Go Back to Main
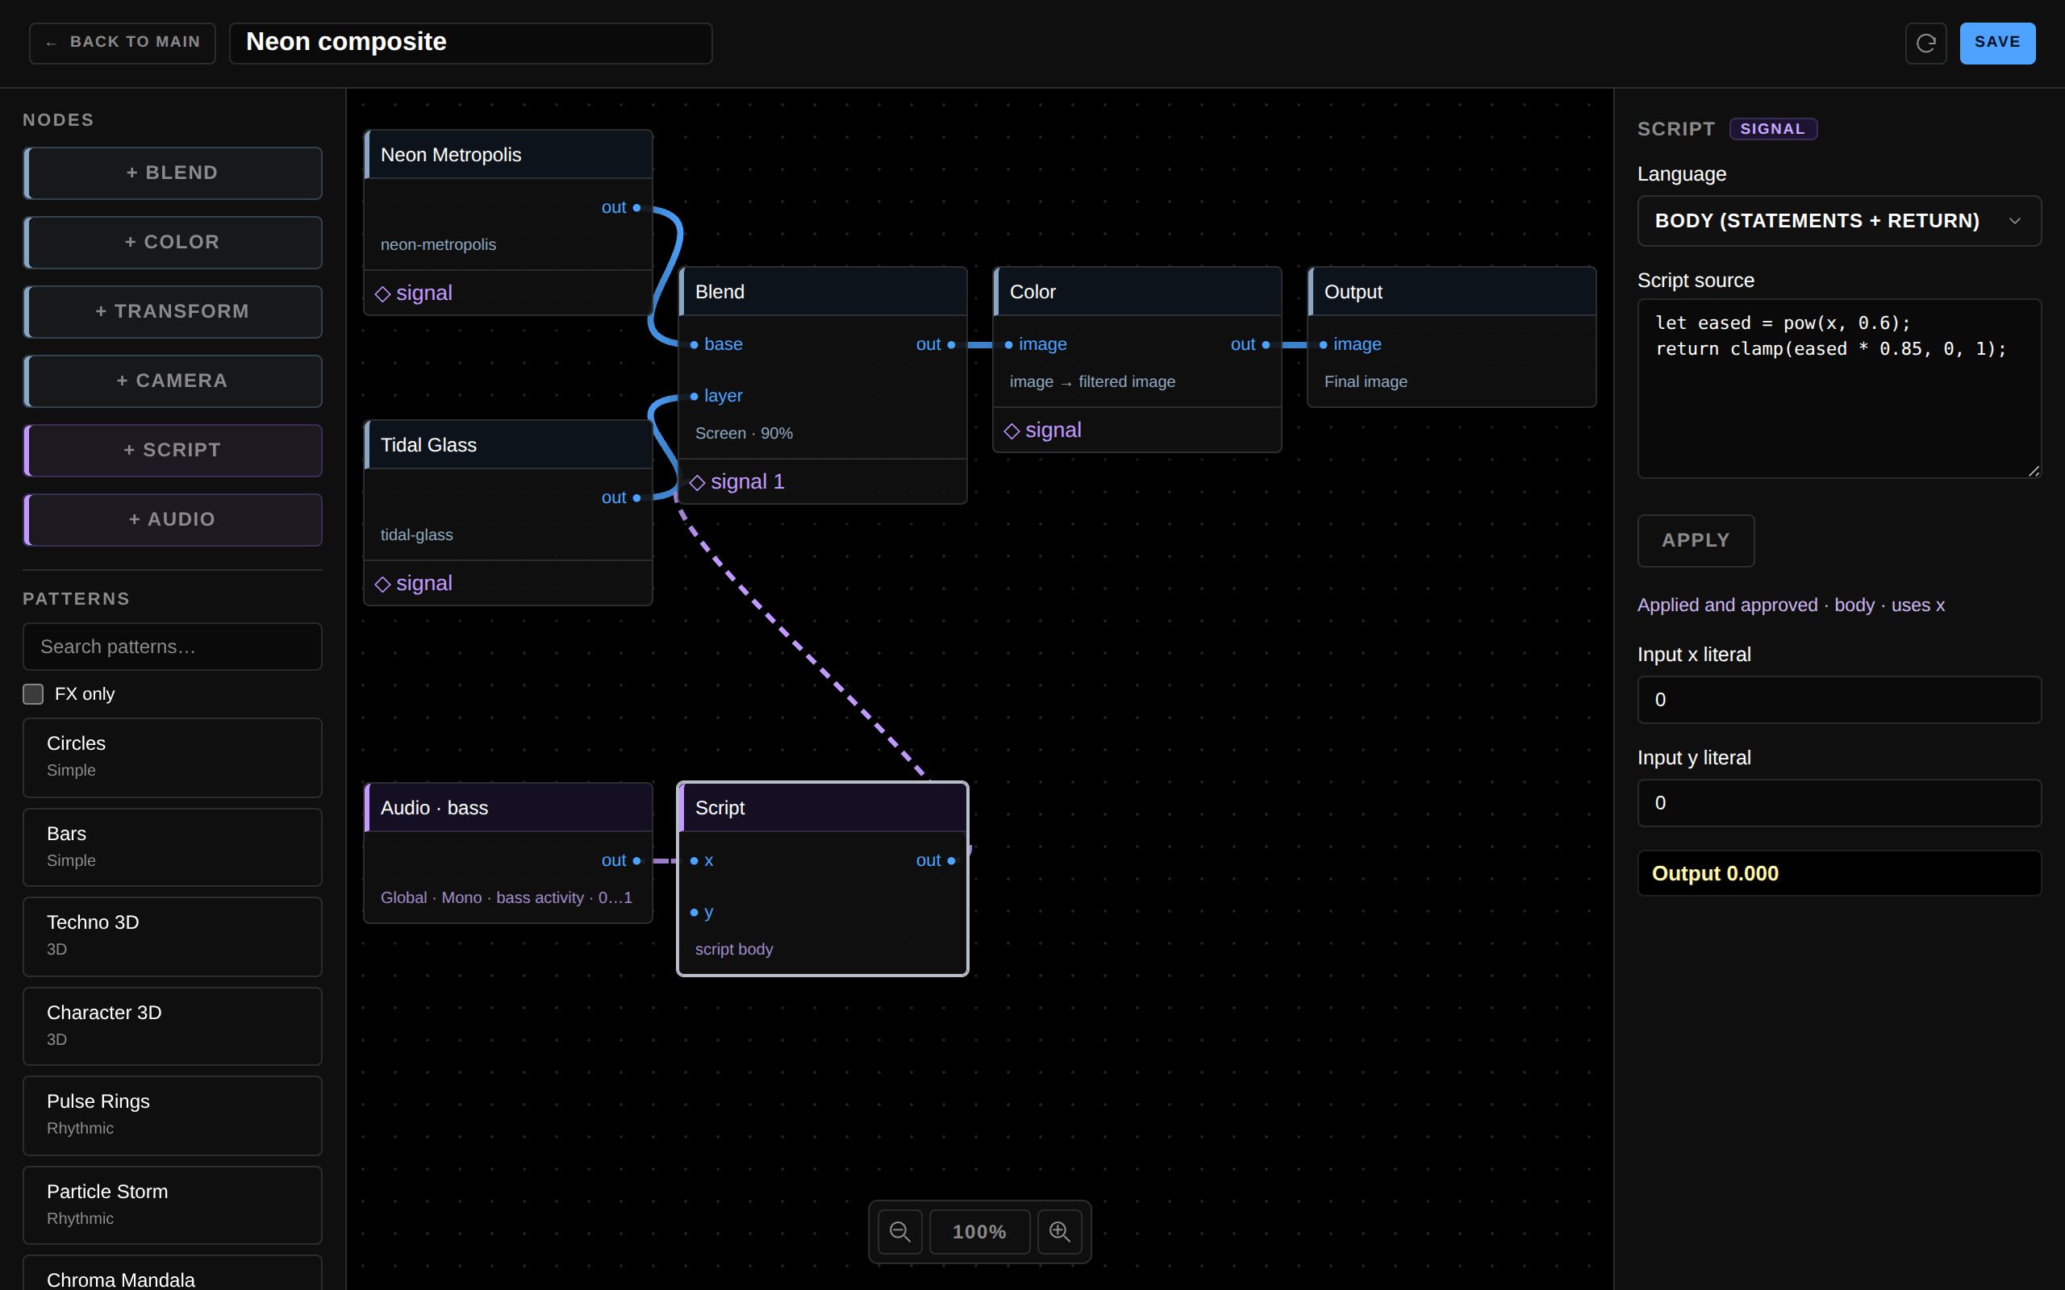2065x1290 pixels. point(123,43)
